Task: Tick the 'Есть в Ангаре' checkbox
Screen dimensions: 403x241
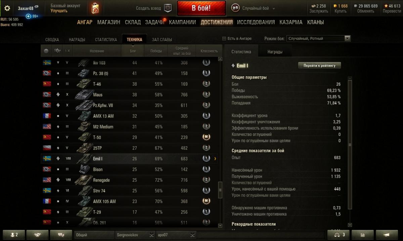Action: point(224,38)
